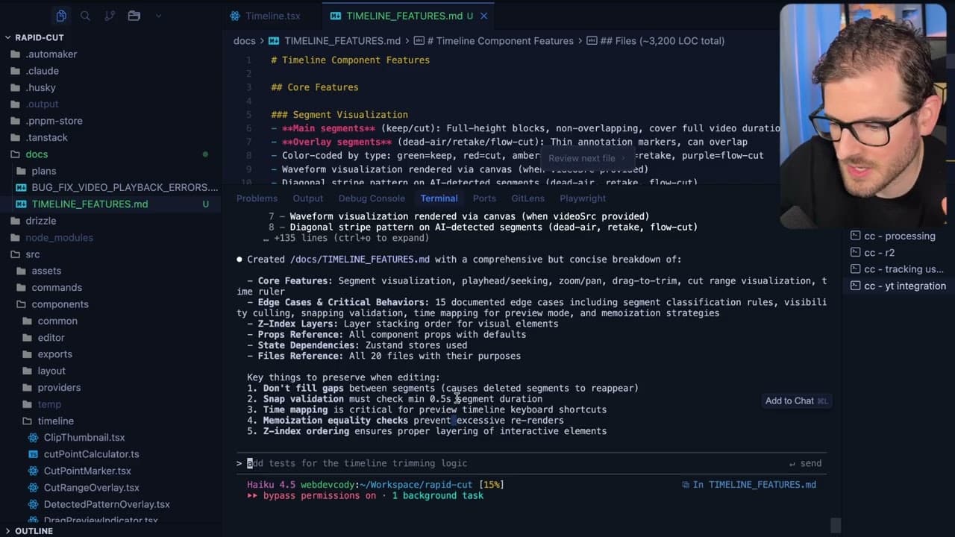Click the file icon next to 'In TIMELINE_FEATURES.md'
Image resolution: width=955 pixels, height=537 pixels.
pos(686,484)
